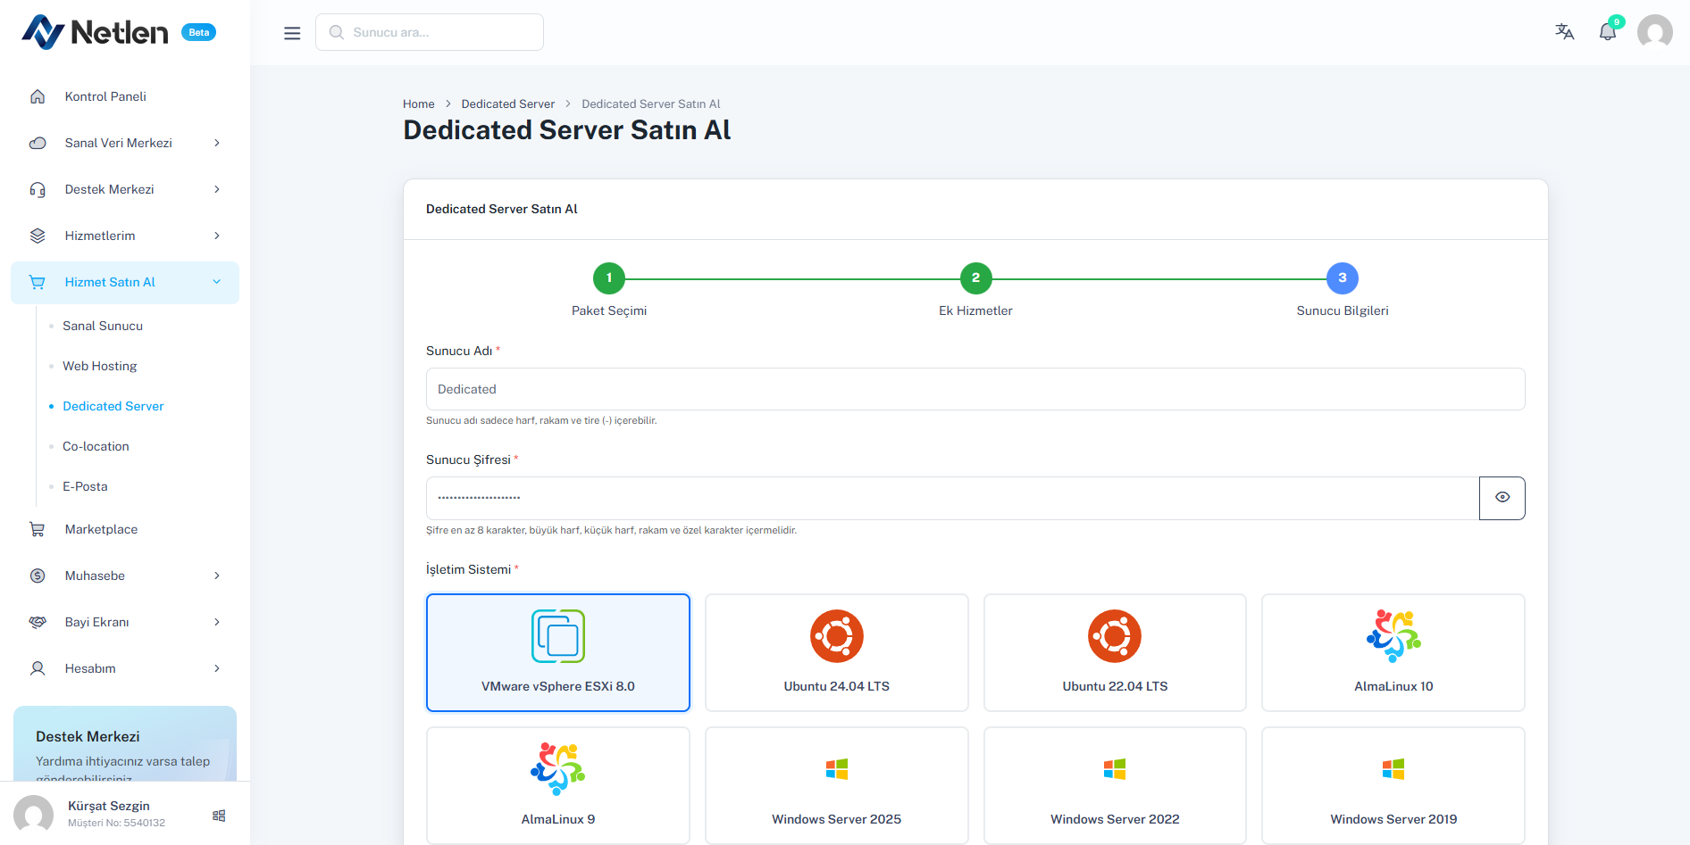The height and width of the screenshot is (845, 1690).
Task: Click the Marketplace cart icon
Action: [38, 529]
